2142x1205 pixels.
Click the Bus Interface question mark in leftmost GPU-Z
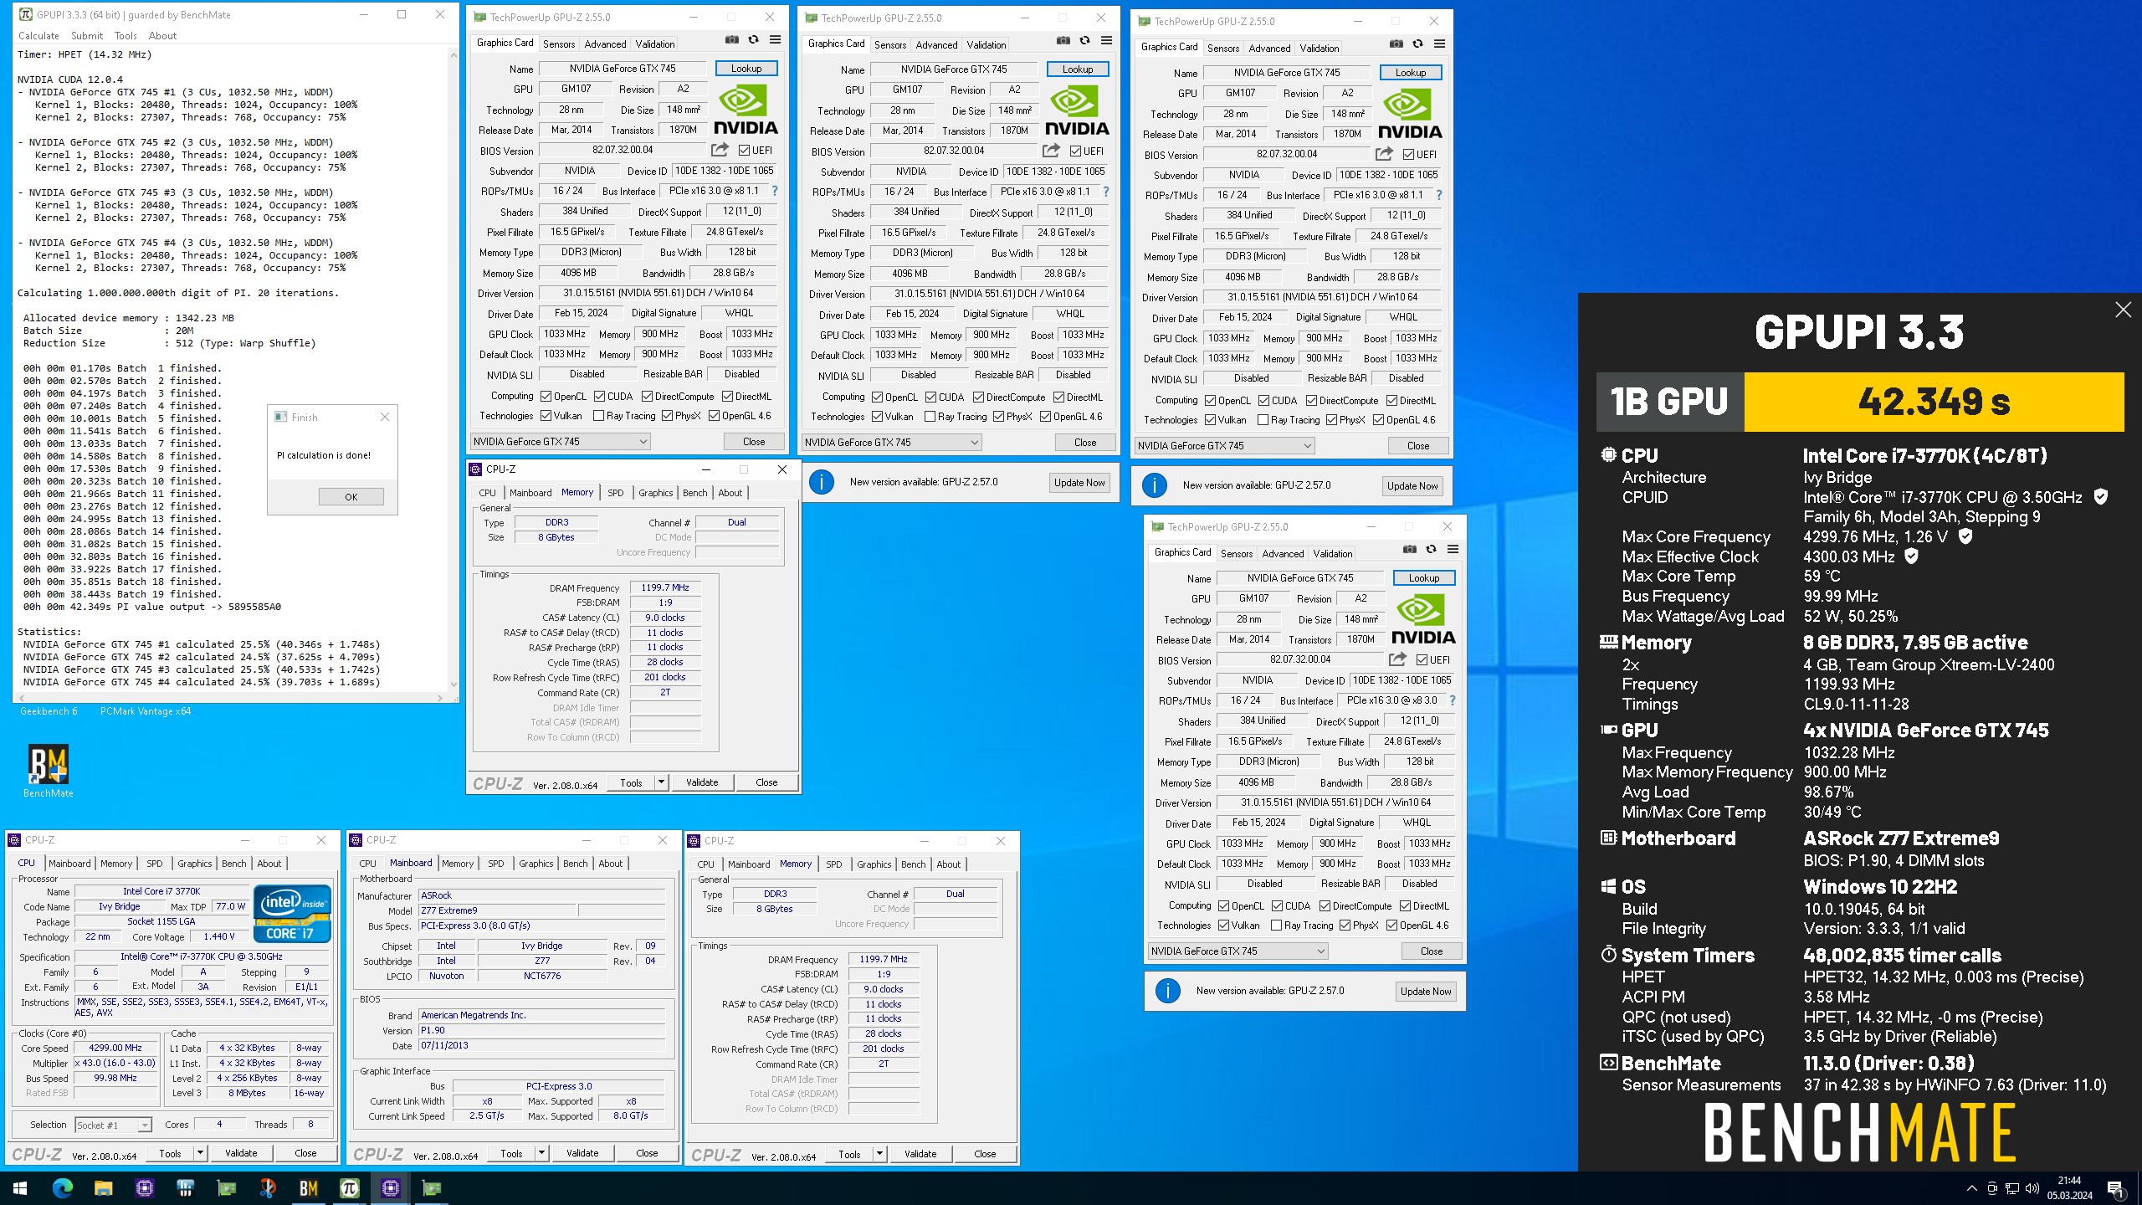(x=775, y=191)
